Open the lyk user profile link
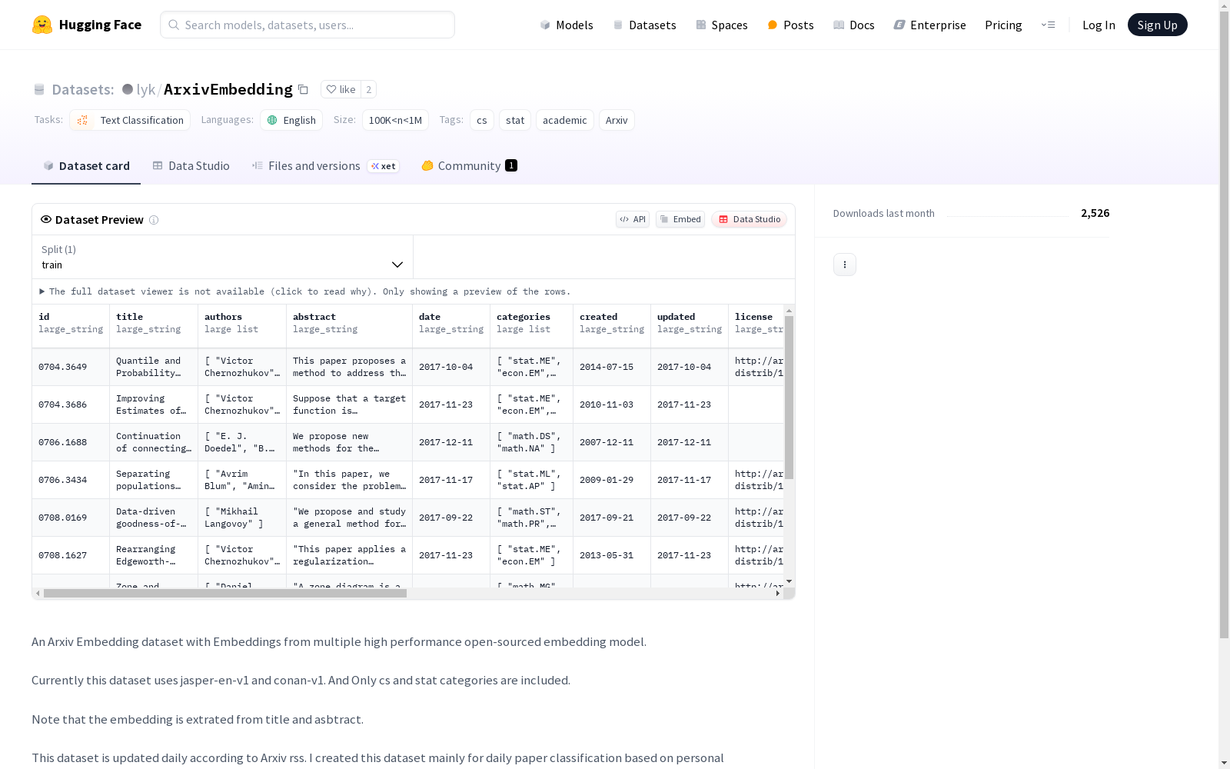 [145, 89]
